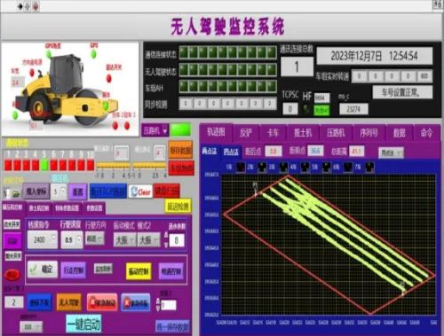
Task: Click the first yellow gauge slider
Action: (113, 166)
